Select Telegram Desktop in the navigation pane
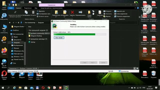 pyautogui.click(x=18, y=26)
